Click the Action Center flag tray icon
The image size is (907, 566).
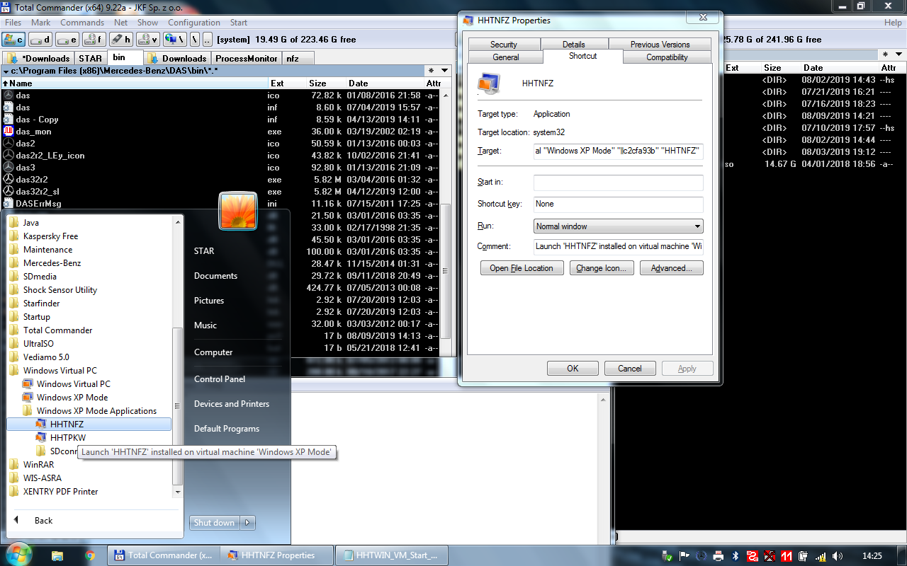pyautogui.click(x=685, y=556)
